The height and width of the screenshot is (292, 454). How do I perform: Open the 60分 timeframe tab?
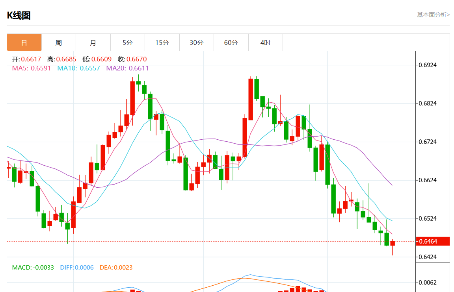[231, 43]
